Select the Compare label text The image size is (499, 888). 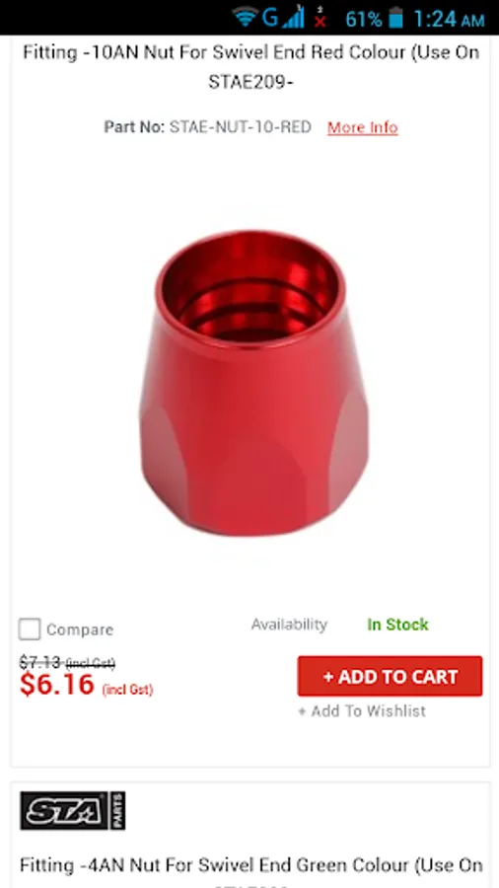(x=80, y=629)
